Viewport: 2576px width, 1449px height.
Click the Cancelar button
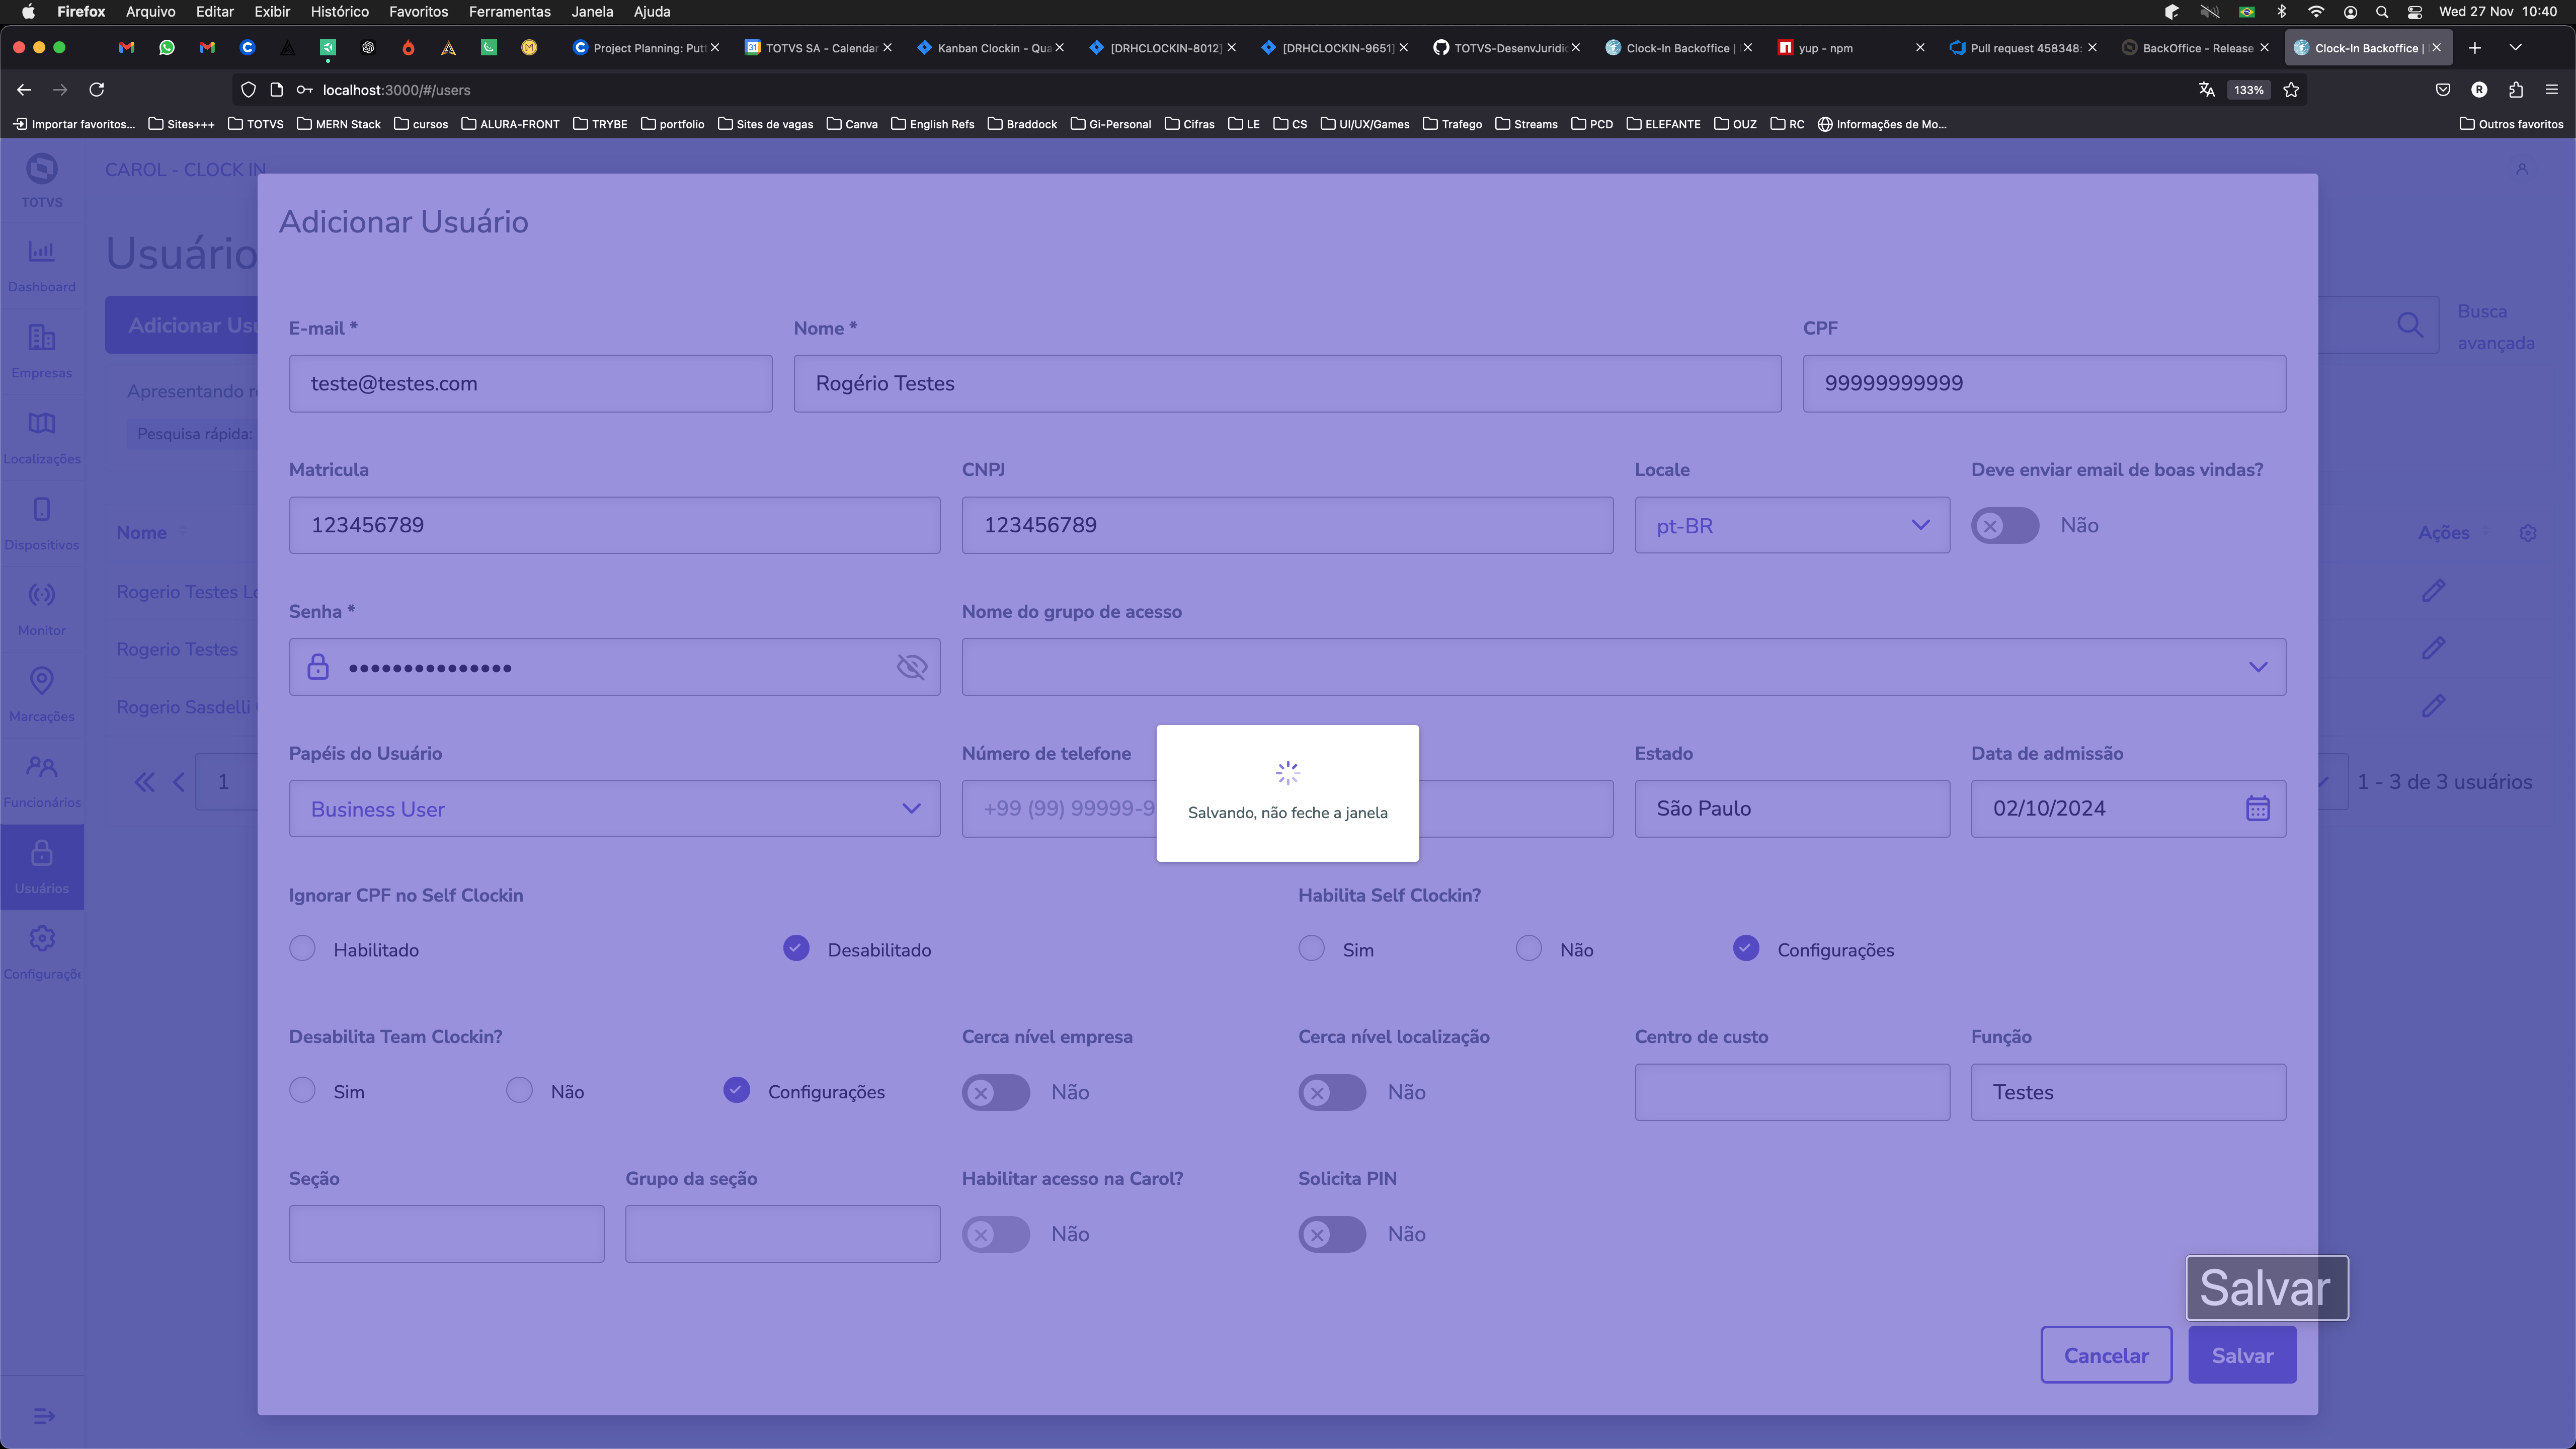[x=2105, y=1355]
